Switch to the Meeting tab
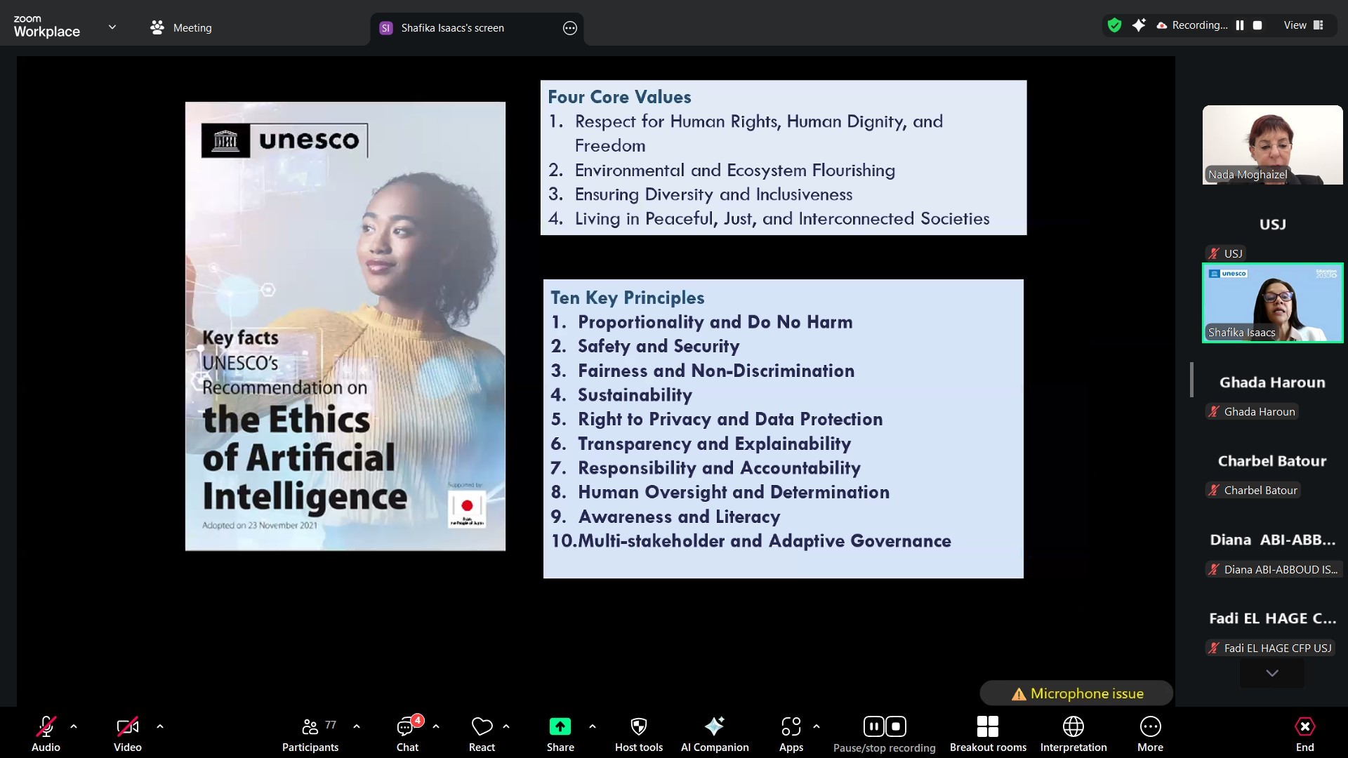Viewport: 1348px width, 758px height. [181, 27]
